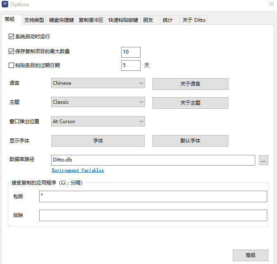Close the Options window

[x=272, y=4]
